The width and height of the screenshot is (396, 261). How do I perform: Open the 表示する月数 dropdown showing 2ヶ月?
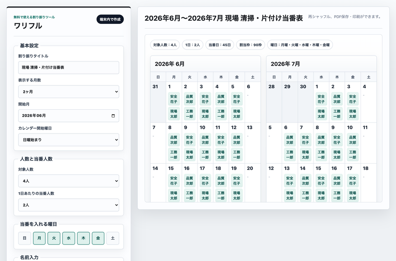[69, 92]
